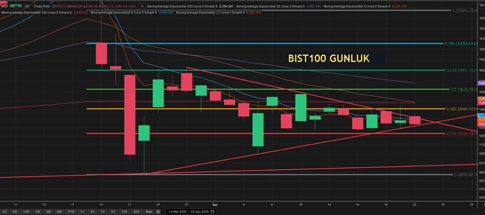Select the 1D time range
Screen dimensions: 485x215
coord(5,212)
